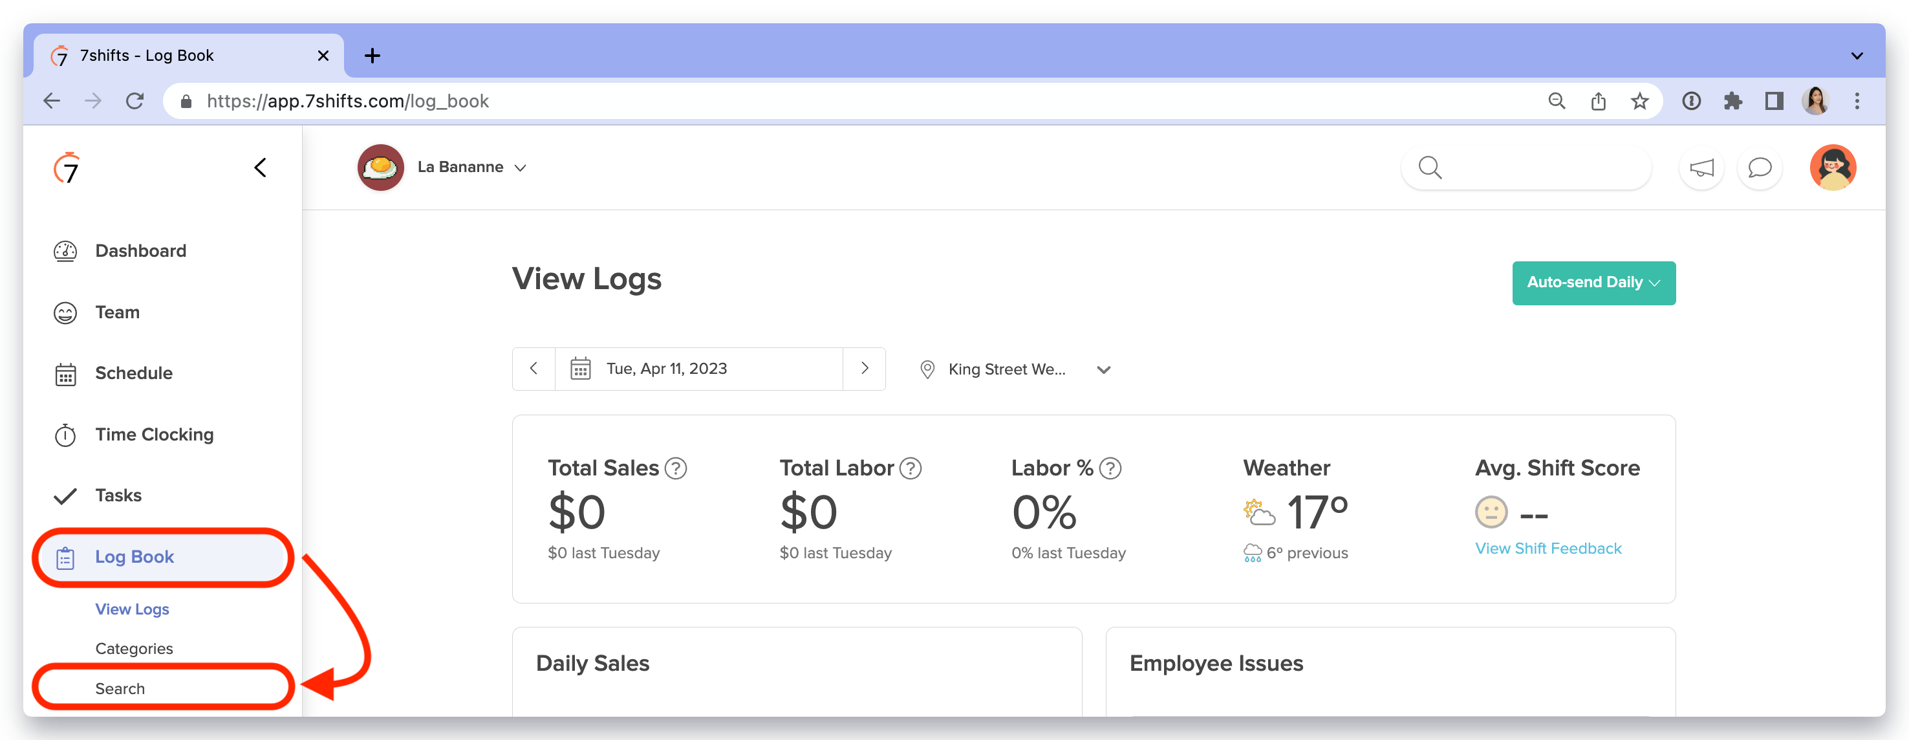Image resolution: width=1909 pixels, height=740 pixels.
Task: Show the Total Sales help tooltip icon
Action: (675, 468)
